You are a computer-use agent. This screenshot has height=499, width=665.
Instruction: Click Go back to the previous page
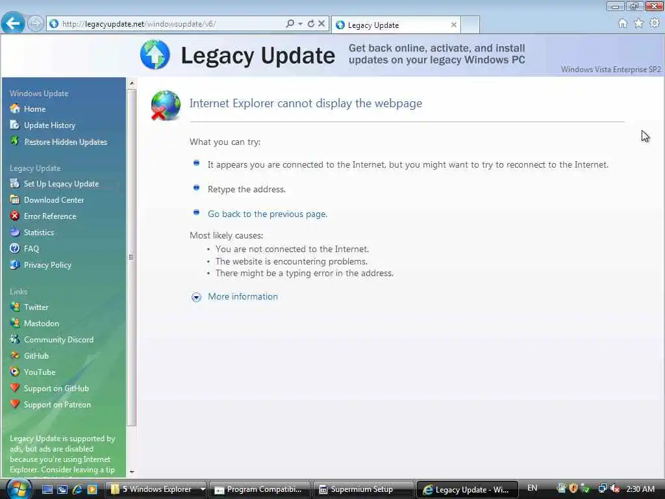pos(268,214)
